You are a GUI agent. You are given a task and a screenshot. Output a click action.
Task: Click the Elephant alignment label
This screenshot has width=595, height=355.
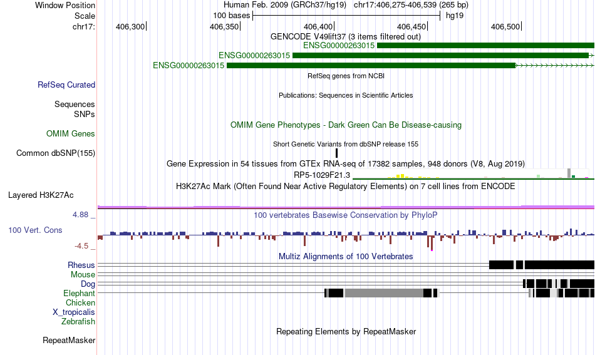(x=80, y=293)
